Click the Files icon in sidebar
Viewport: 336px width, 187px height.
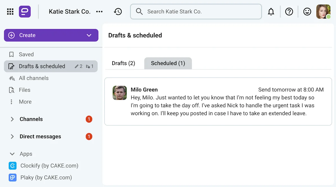pyautogui.click(x=11, y=90)
